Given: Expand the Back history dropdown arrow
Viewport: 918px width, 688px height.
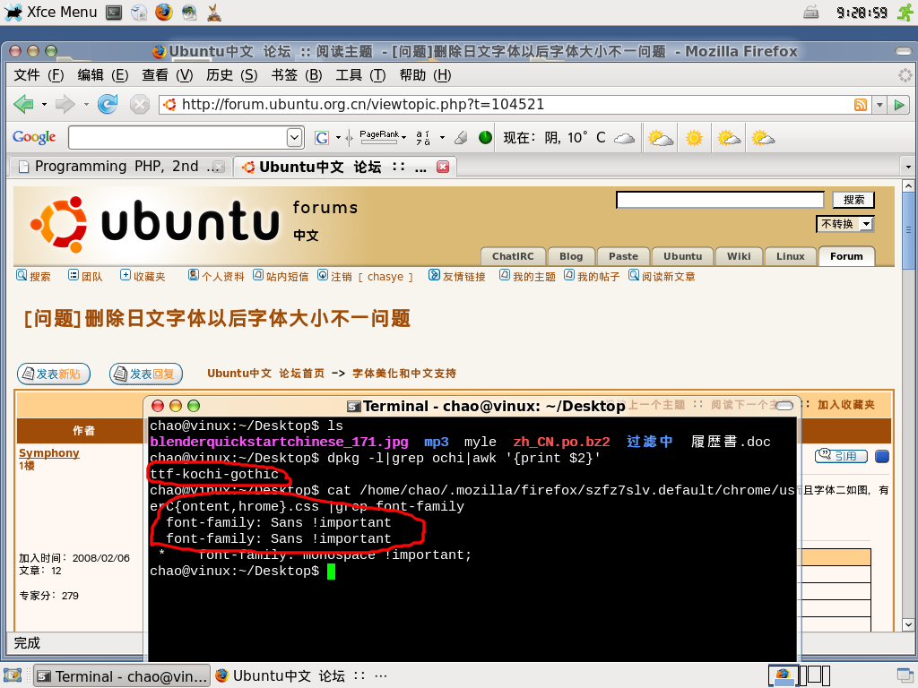Looking at the screenshot, I should click(44, 105).
